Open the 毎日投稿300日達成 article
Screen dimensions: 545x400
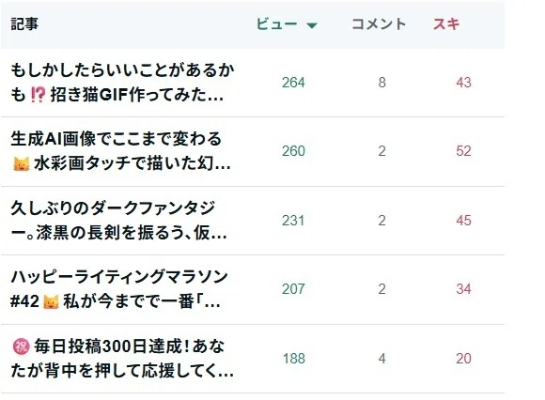pos(122,359)
